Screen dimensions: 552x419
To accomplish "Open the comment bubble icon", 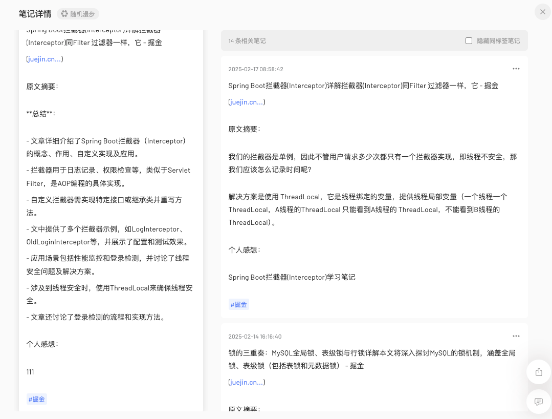I will [538, 402].
